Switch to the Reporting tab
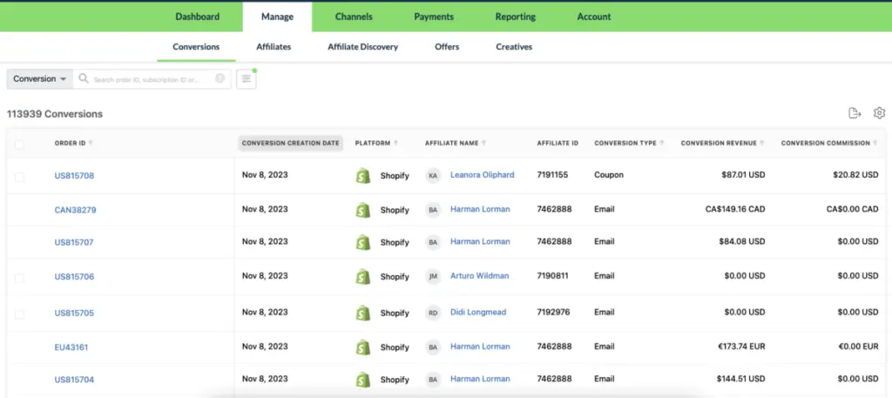 pos(515,17)
